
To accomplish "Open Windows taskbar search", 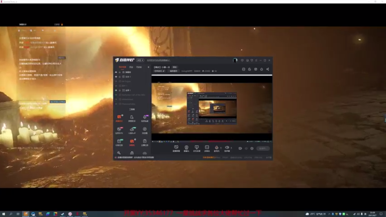I will point(11,214).
